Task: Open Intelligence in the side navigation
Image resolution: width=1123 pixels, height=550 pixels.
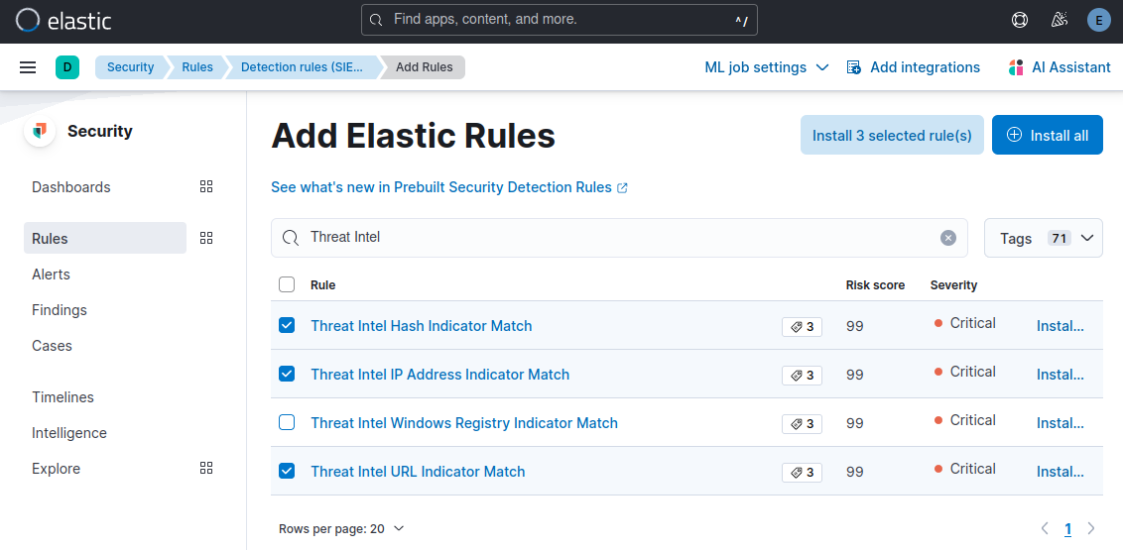Action: coord(69,433)
